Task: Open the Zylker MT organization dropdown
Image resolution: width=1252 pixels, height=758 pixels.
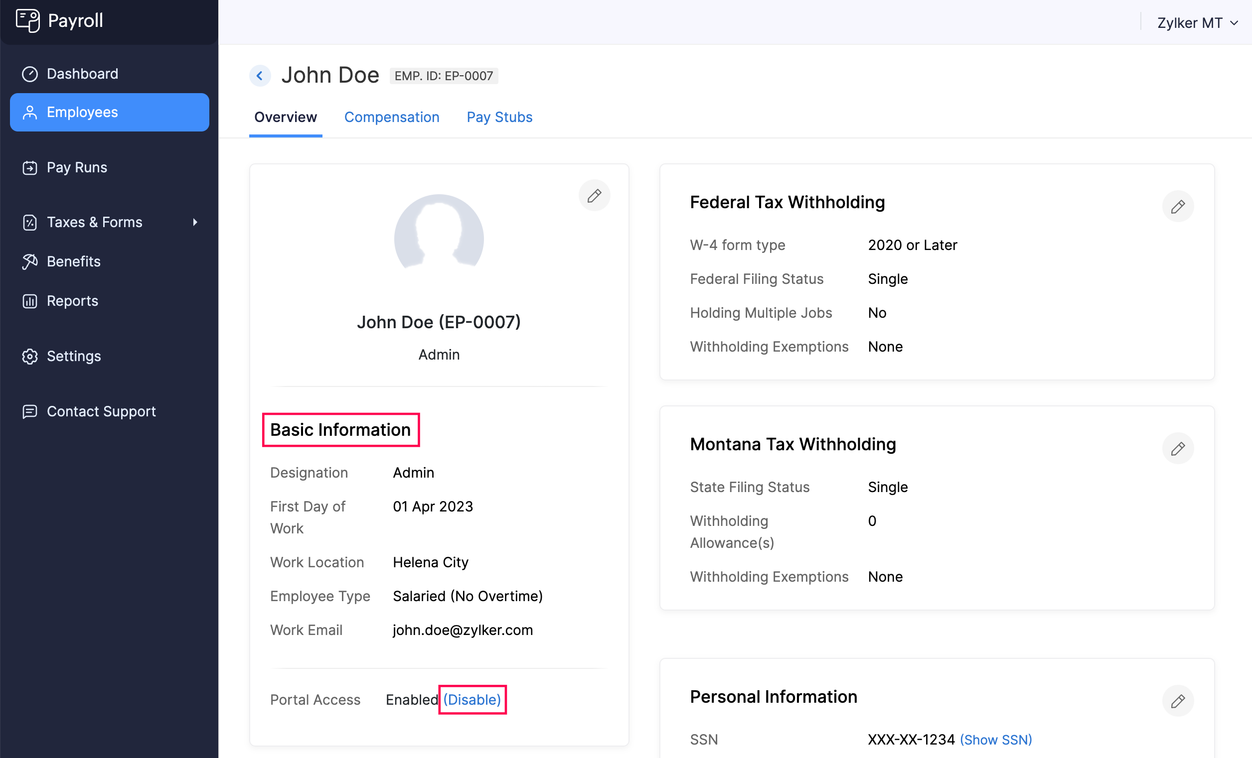Action: pyautogui.click(x=1197, y=22)
